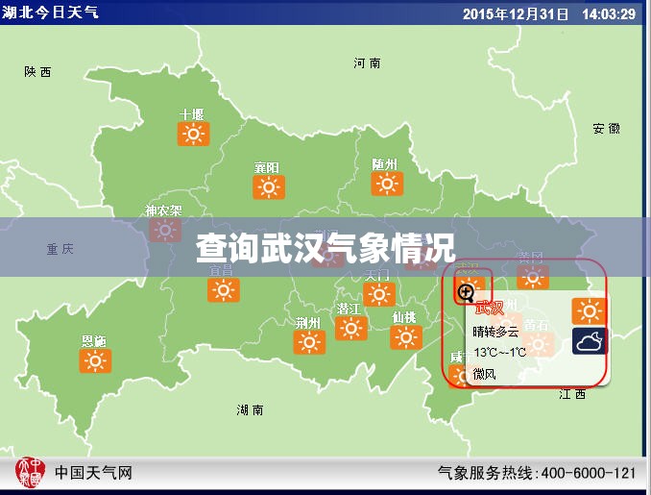The width and height of the screenshot is (651, 495).
Task: Click the 江西 province label
Action: pos(572,393)
